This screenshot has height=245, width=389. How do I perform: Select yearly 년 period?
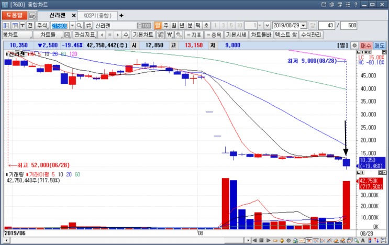click(182, 26)
